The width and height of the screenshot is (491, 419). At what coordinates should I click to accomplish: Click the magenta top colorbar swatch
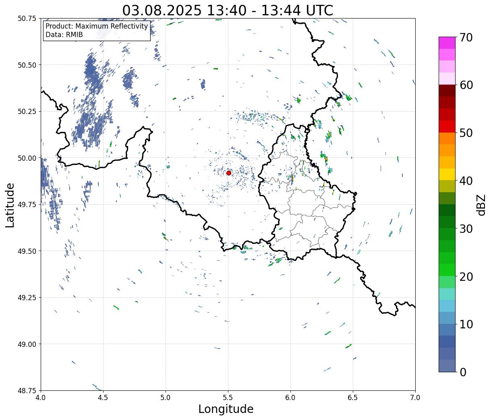tap(447, 43)
